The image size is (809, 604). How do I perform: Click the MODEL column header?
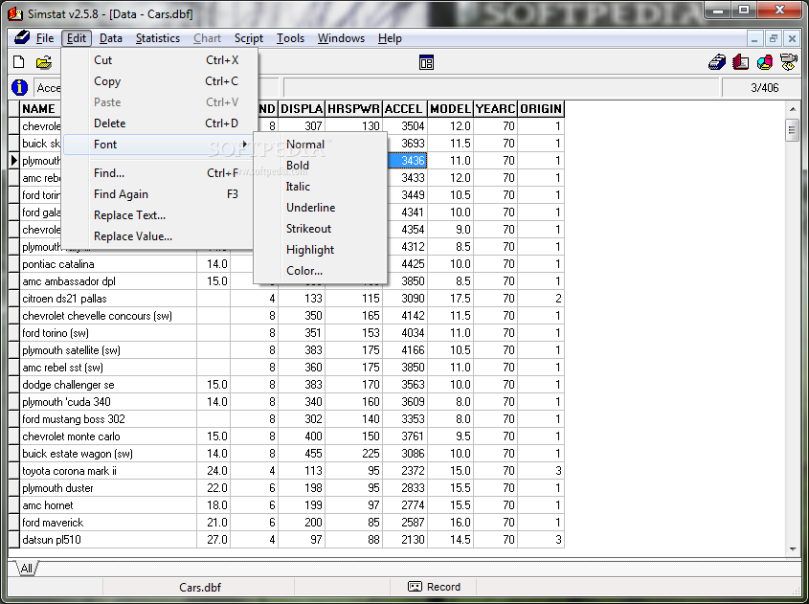tap(450, 109)
